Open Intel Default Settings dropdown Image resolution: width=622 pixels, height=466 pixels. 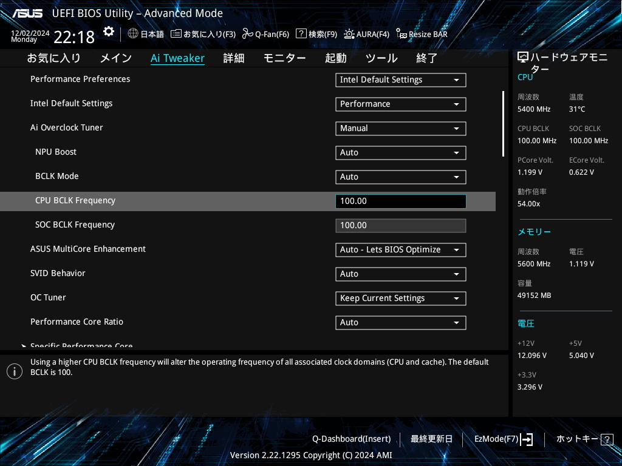click(x=401, y=104)
